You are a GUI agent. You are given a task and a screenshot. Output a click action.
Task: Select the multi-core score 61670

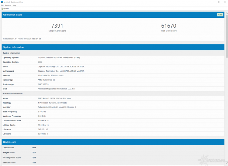tap(169, 26)
